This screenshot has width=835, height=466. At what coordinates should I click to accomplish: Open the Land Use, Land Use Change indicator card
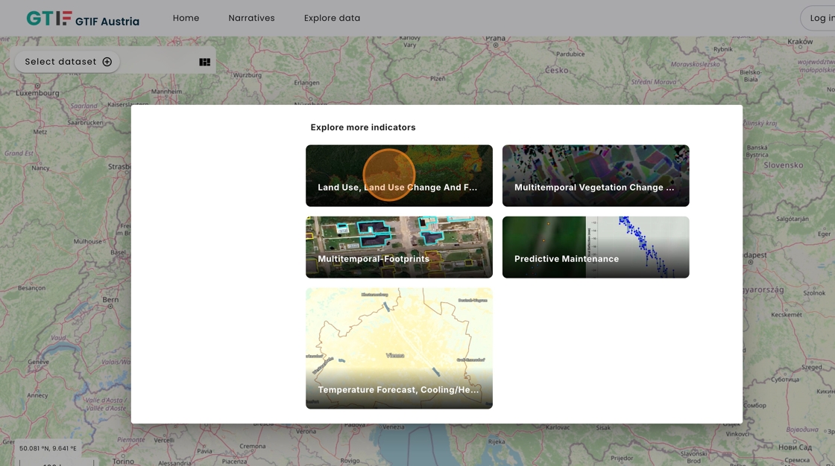pos(399,176)
